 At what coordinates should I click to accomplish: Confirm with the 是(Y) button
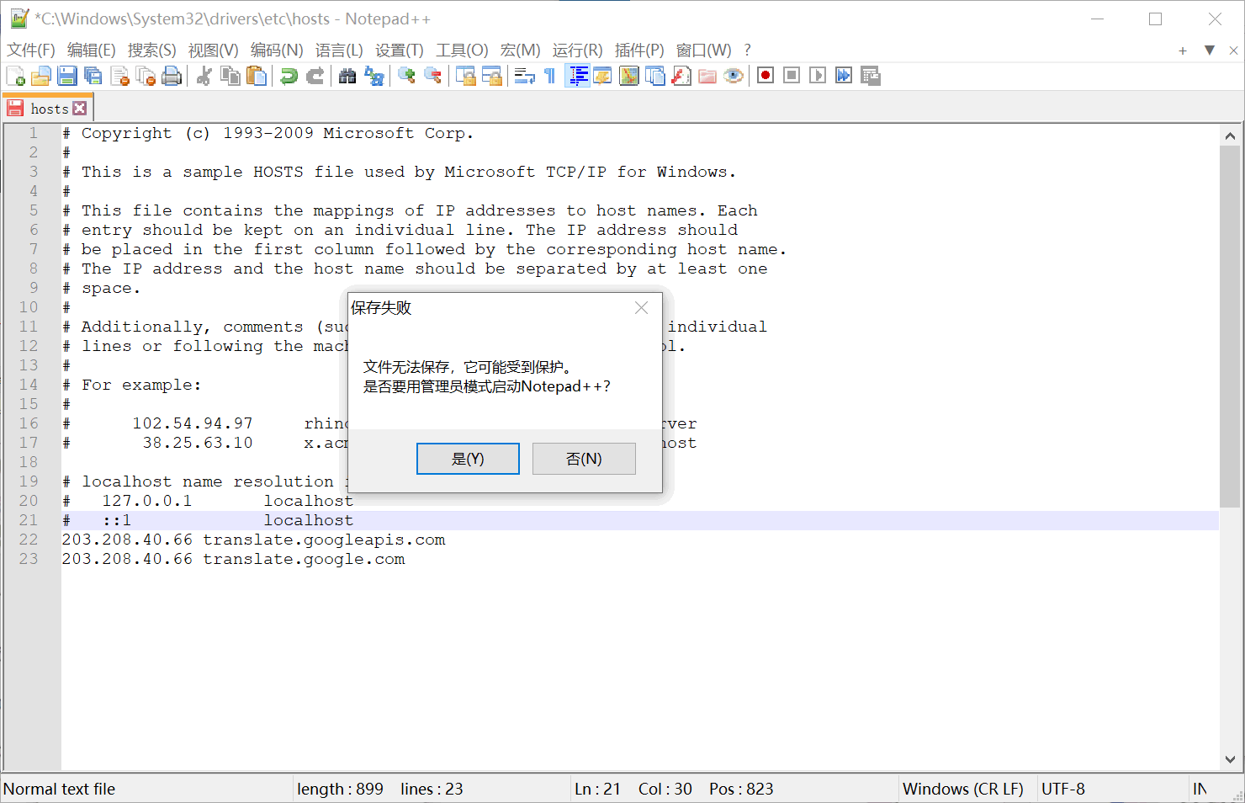click(x=468, y=459)
